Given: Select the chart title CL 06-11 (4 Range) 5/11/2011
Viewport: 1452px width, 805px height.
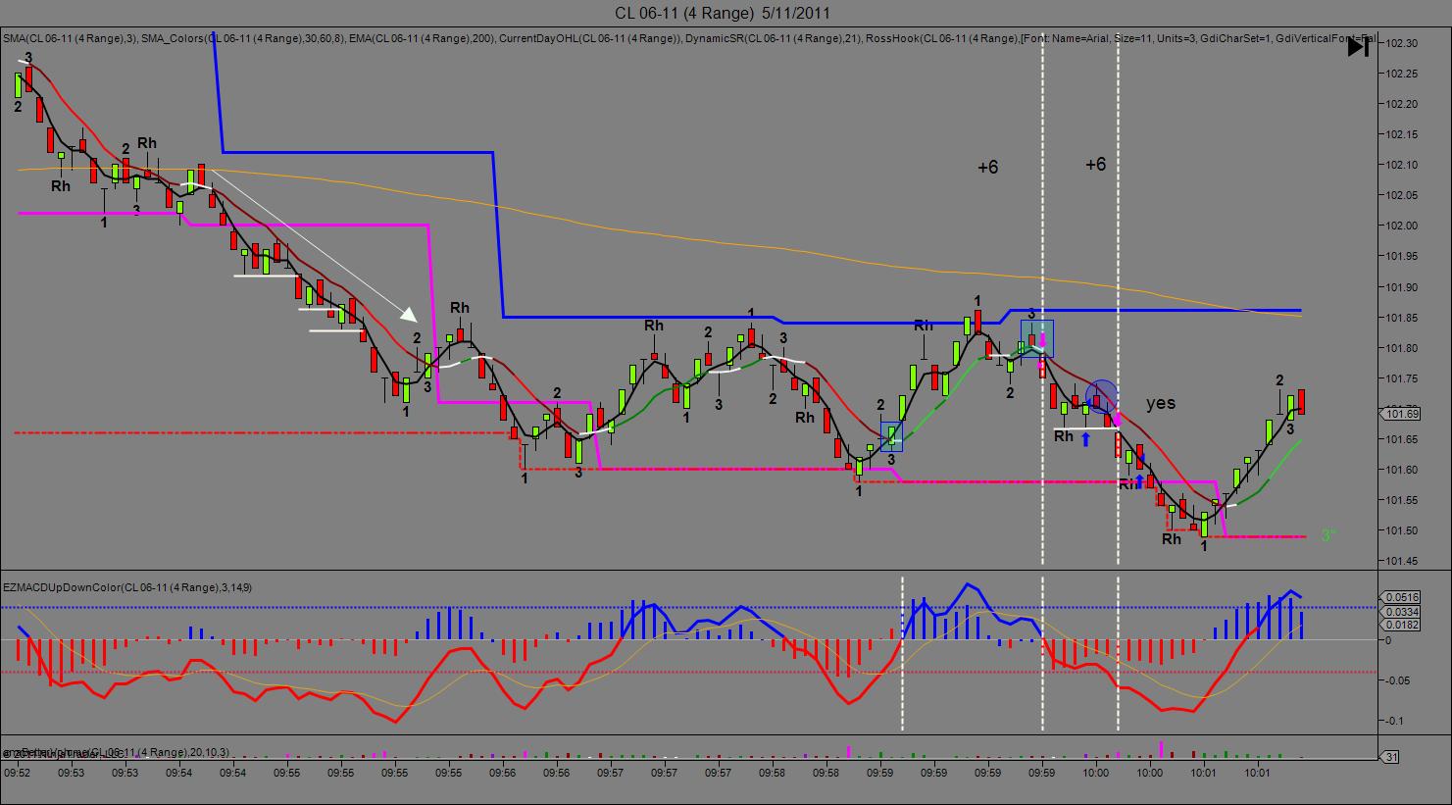Looking at the screenshot, I should pos(725,13).
